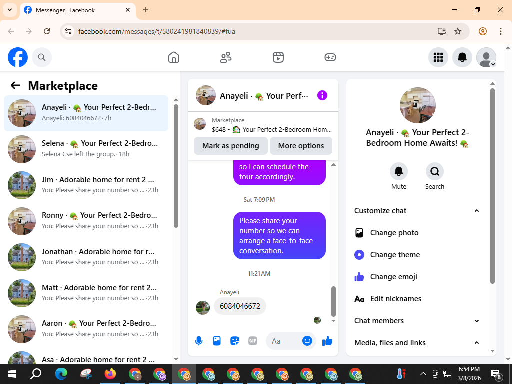
Task: Click the chat messages scrollbar
Action: [333, 301]
